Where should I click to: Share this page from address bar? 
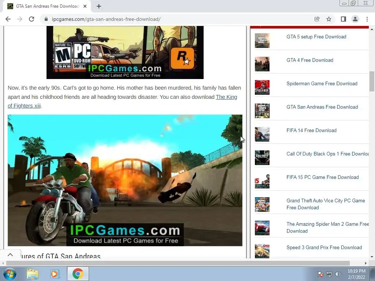pos(317,19)
